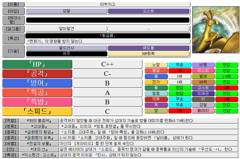
Task: Click the green 「HP」 stat bar
Action: click(x=37, y=64)
